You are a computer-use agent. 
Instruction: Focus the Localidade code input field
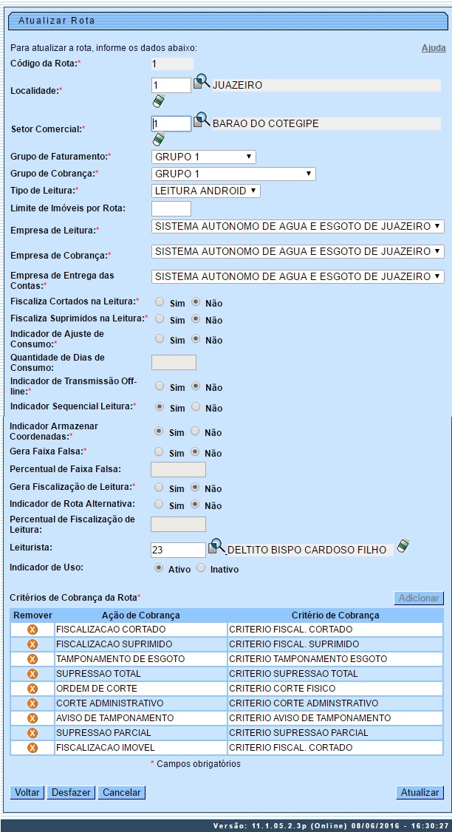pos(171,86)
